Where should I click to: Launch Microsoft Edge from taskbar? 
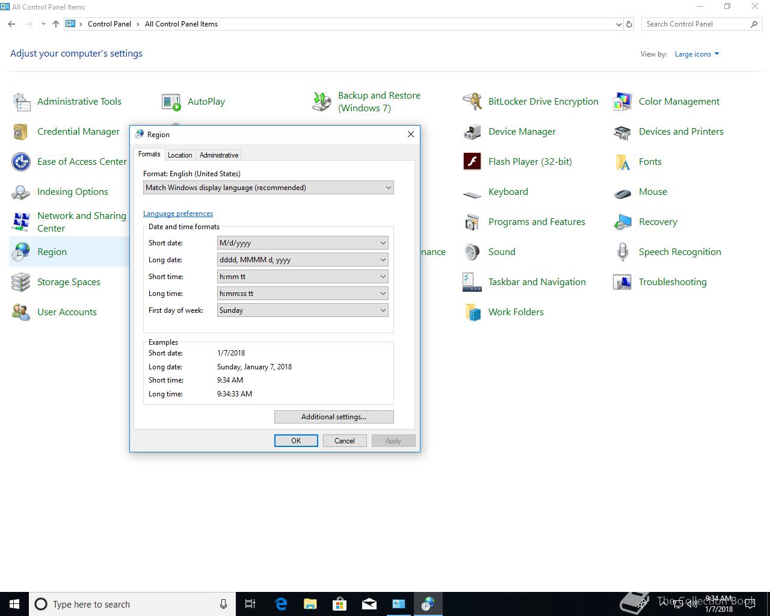point(281,604)
